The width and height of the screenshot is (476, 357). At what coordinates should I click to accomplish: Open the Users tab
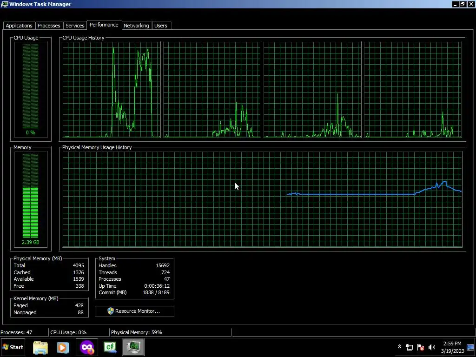(160, 26)
